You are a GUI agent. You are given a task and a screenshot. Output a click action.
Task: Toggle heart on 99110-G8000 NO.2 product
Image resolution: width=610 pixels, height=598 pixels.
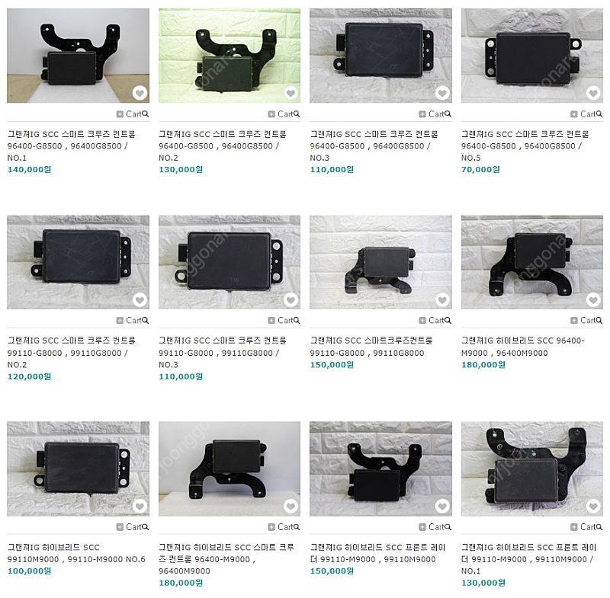(x=140, y=299)
